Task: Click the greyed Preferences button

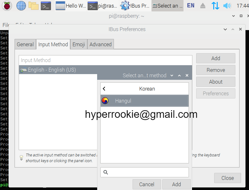Action: click(x=216, y=93)
